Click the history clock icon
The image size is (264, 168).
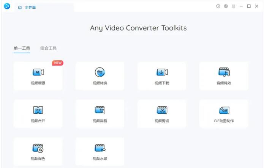(218, 6)
